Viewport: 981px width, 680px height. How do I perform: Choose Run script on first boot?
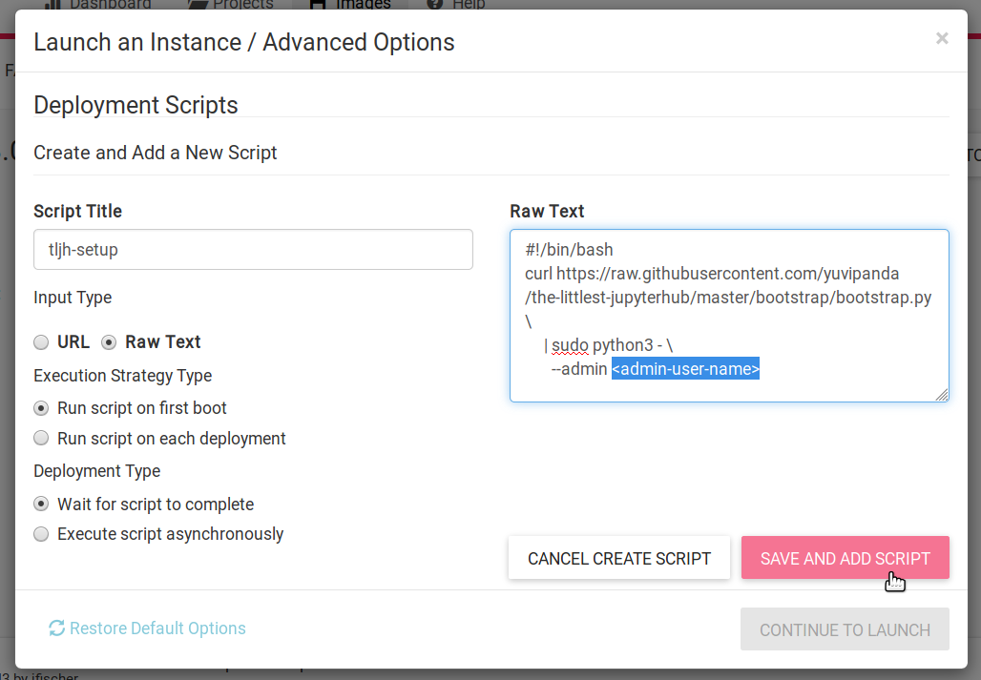pos(41,408)
